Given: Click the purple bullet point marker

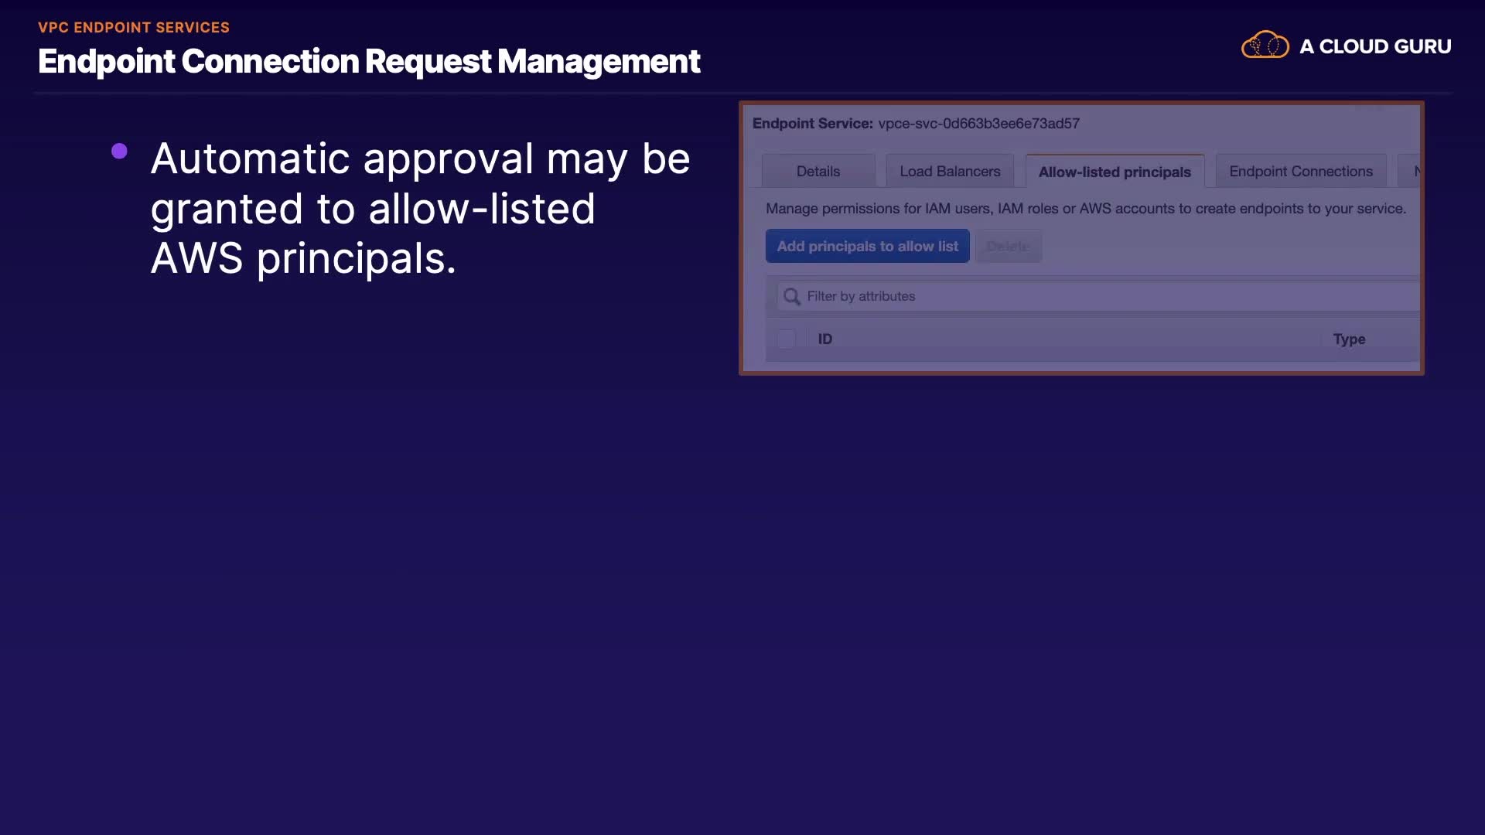Looking at the screenshot, I should click(x=119, y=152).
